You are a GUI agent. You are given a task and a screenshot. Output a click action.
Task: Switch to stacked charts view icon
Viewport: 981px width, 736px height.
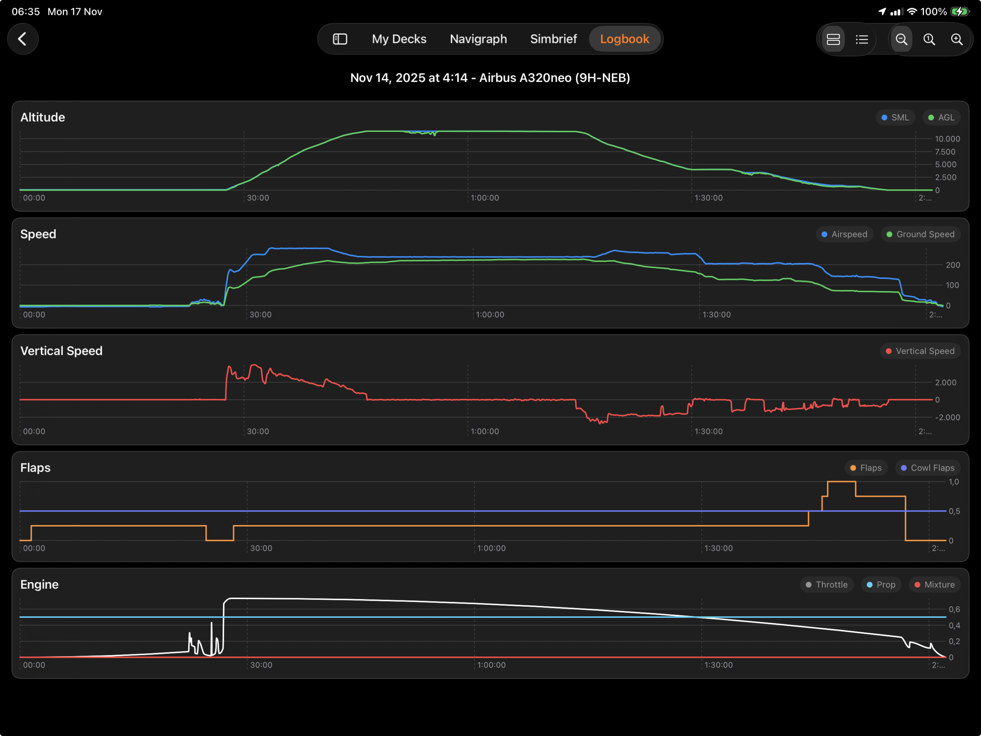pos(833,40)
